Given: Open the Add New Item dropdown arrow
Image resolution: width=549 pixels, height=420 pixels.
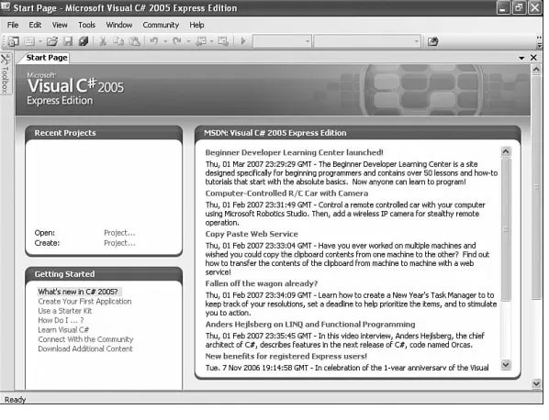Looking at the screenshot, I should 39,41.
